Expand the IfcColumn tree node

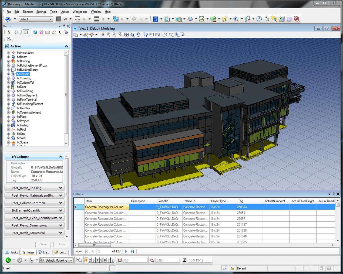(x=8, y=74)
